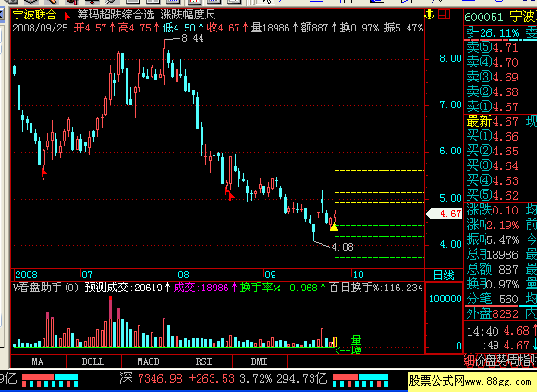This screenshot has height=392, width=537.
Task: Click the red flag marker at the June low
Action: pos(43,172)
